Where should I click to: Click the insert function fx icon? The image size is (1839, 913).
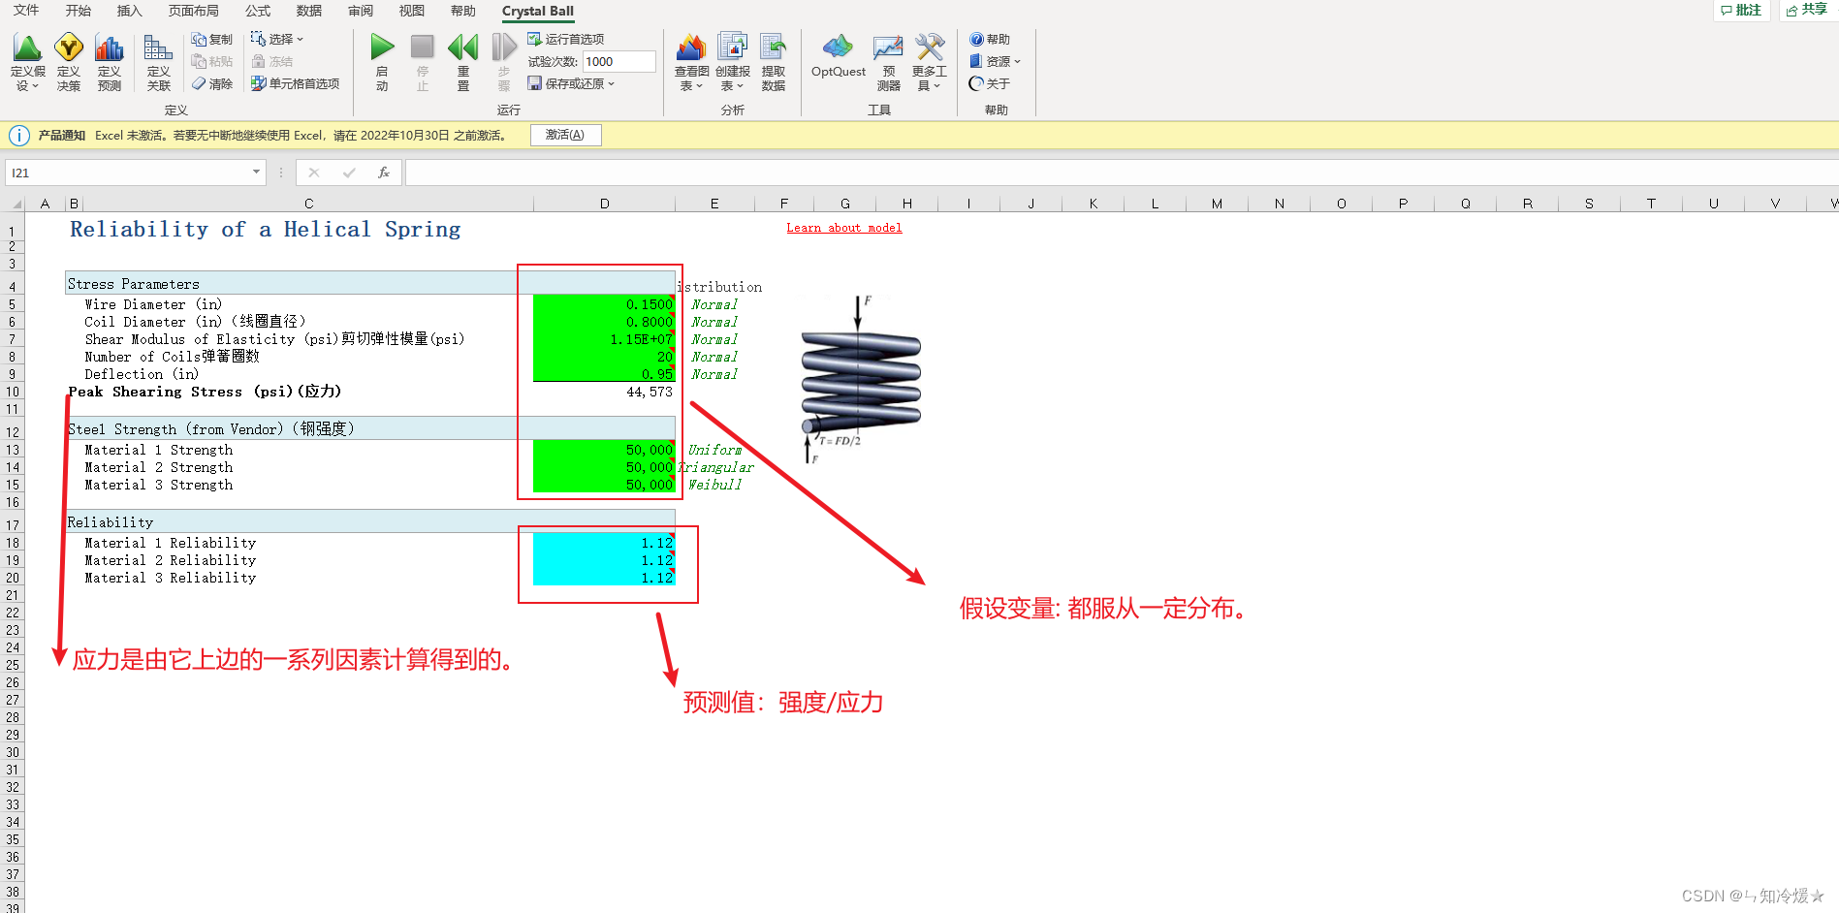tap(384, 173)
